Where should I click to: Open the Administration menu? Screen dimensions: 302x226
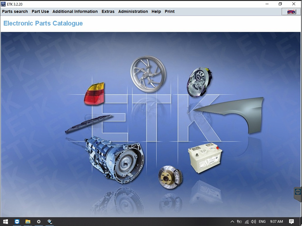133,11
